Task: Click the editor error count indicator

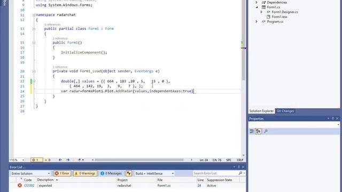Action: pyautogui.click(x=37, y=160)
